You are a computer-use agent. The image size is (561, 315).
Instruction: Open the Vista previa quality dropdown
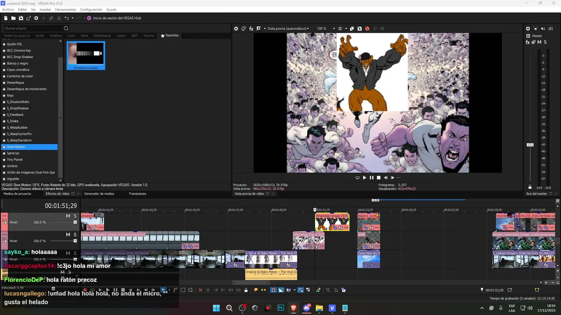[x=288, y=28]
